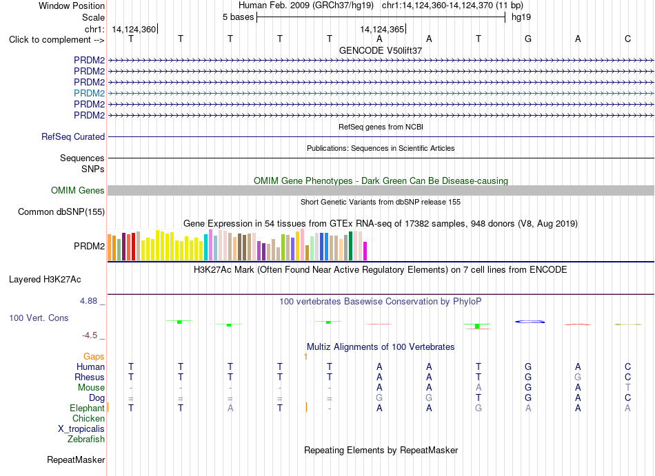655x476 pixels.
Task: Click the magenta bar in GTEx chart
Action: click(365, 251)
